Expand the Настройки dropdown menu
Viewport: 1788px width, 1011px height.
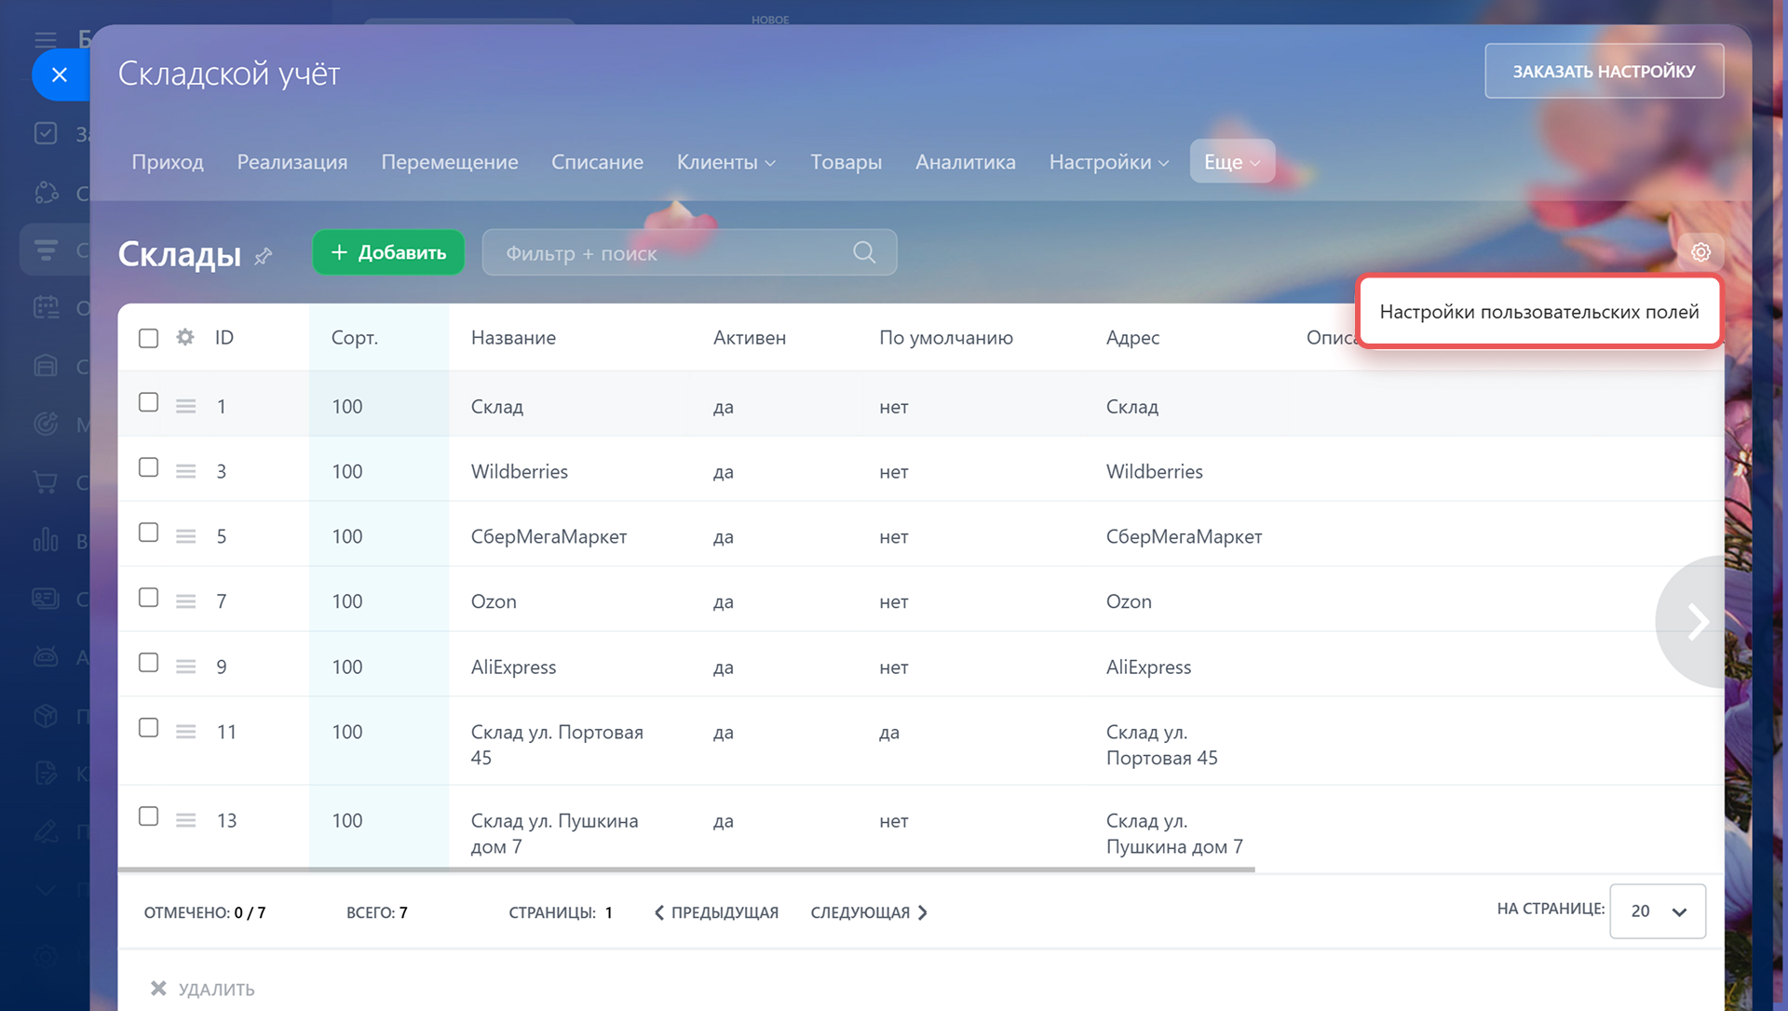[x=1108, y=162]
